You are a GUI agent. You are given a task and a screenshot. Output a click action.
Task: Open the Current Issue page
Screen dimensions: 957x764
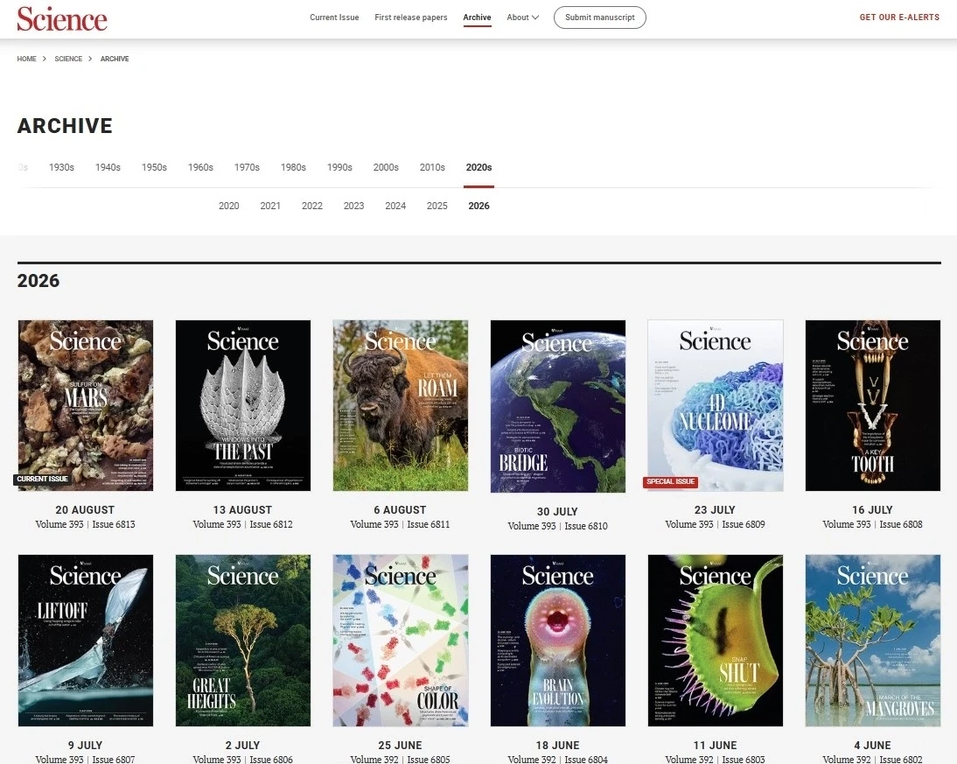[x=334, y=18]
